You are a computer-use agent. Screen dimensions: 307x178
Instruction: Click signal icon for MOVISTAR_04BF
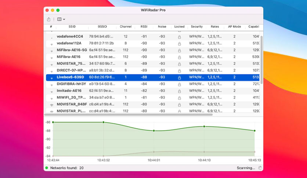(52, 105)
